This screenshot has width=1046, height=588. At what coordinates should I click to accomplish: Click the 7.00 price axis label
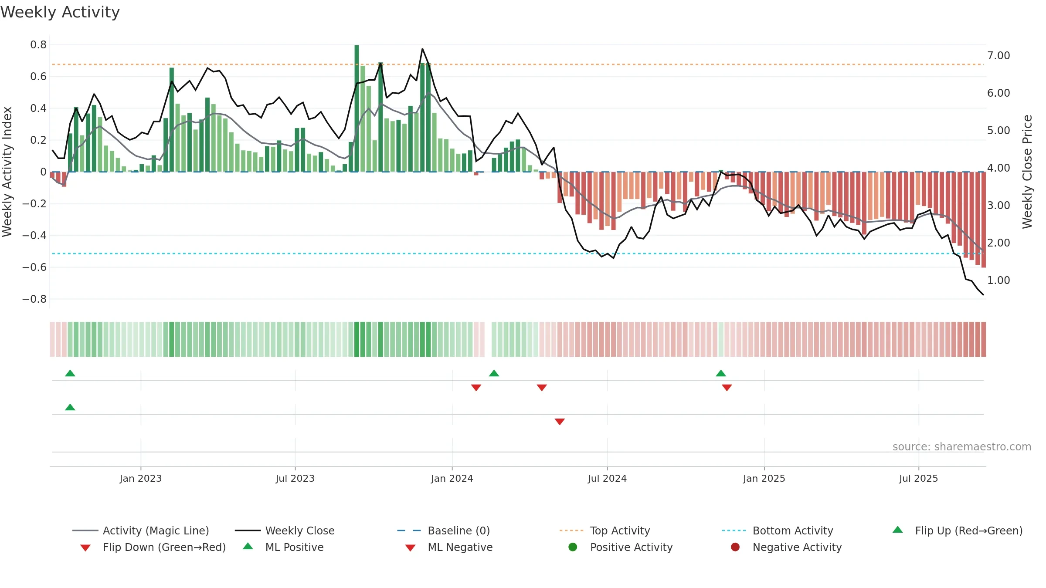click(x=998, y=56)
